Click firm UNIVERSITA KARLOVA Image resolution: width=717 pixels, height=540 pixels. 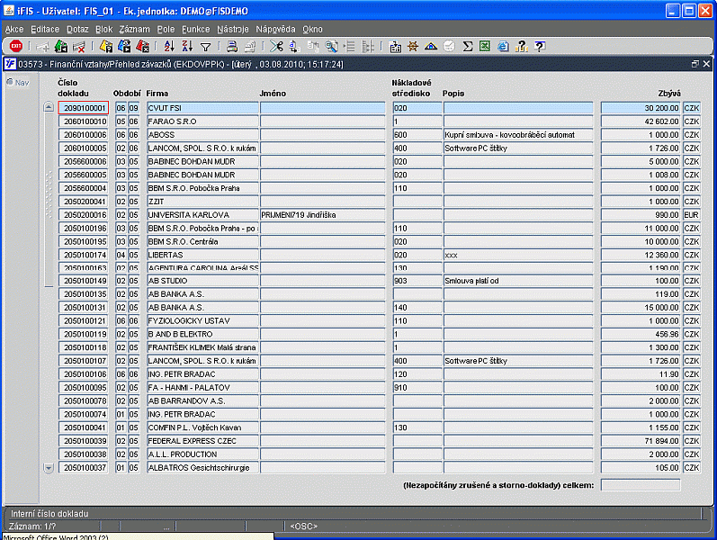click(202, 214)
